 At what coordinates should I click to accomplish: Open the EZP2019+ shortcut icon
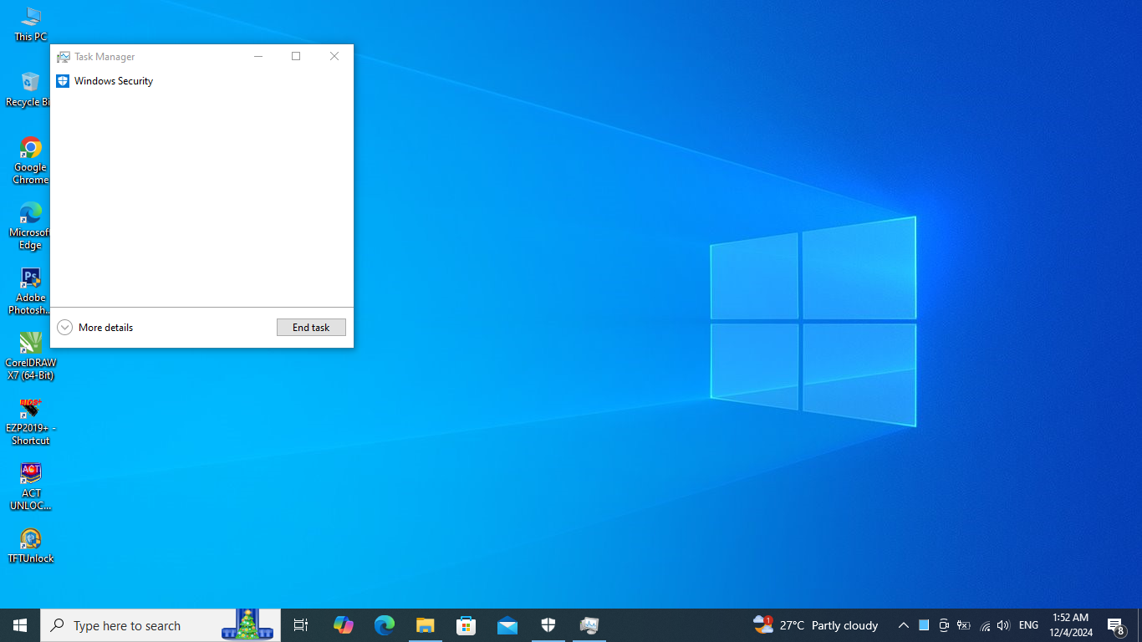(31, 420)
